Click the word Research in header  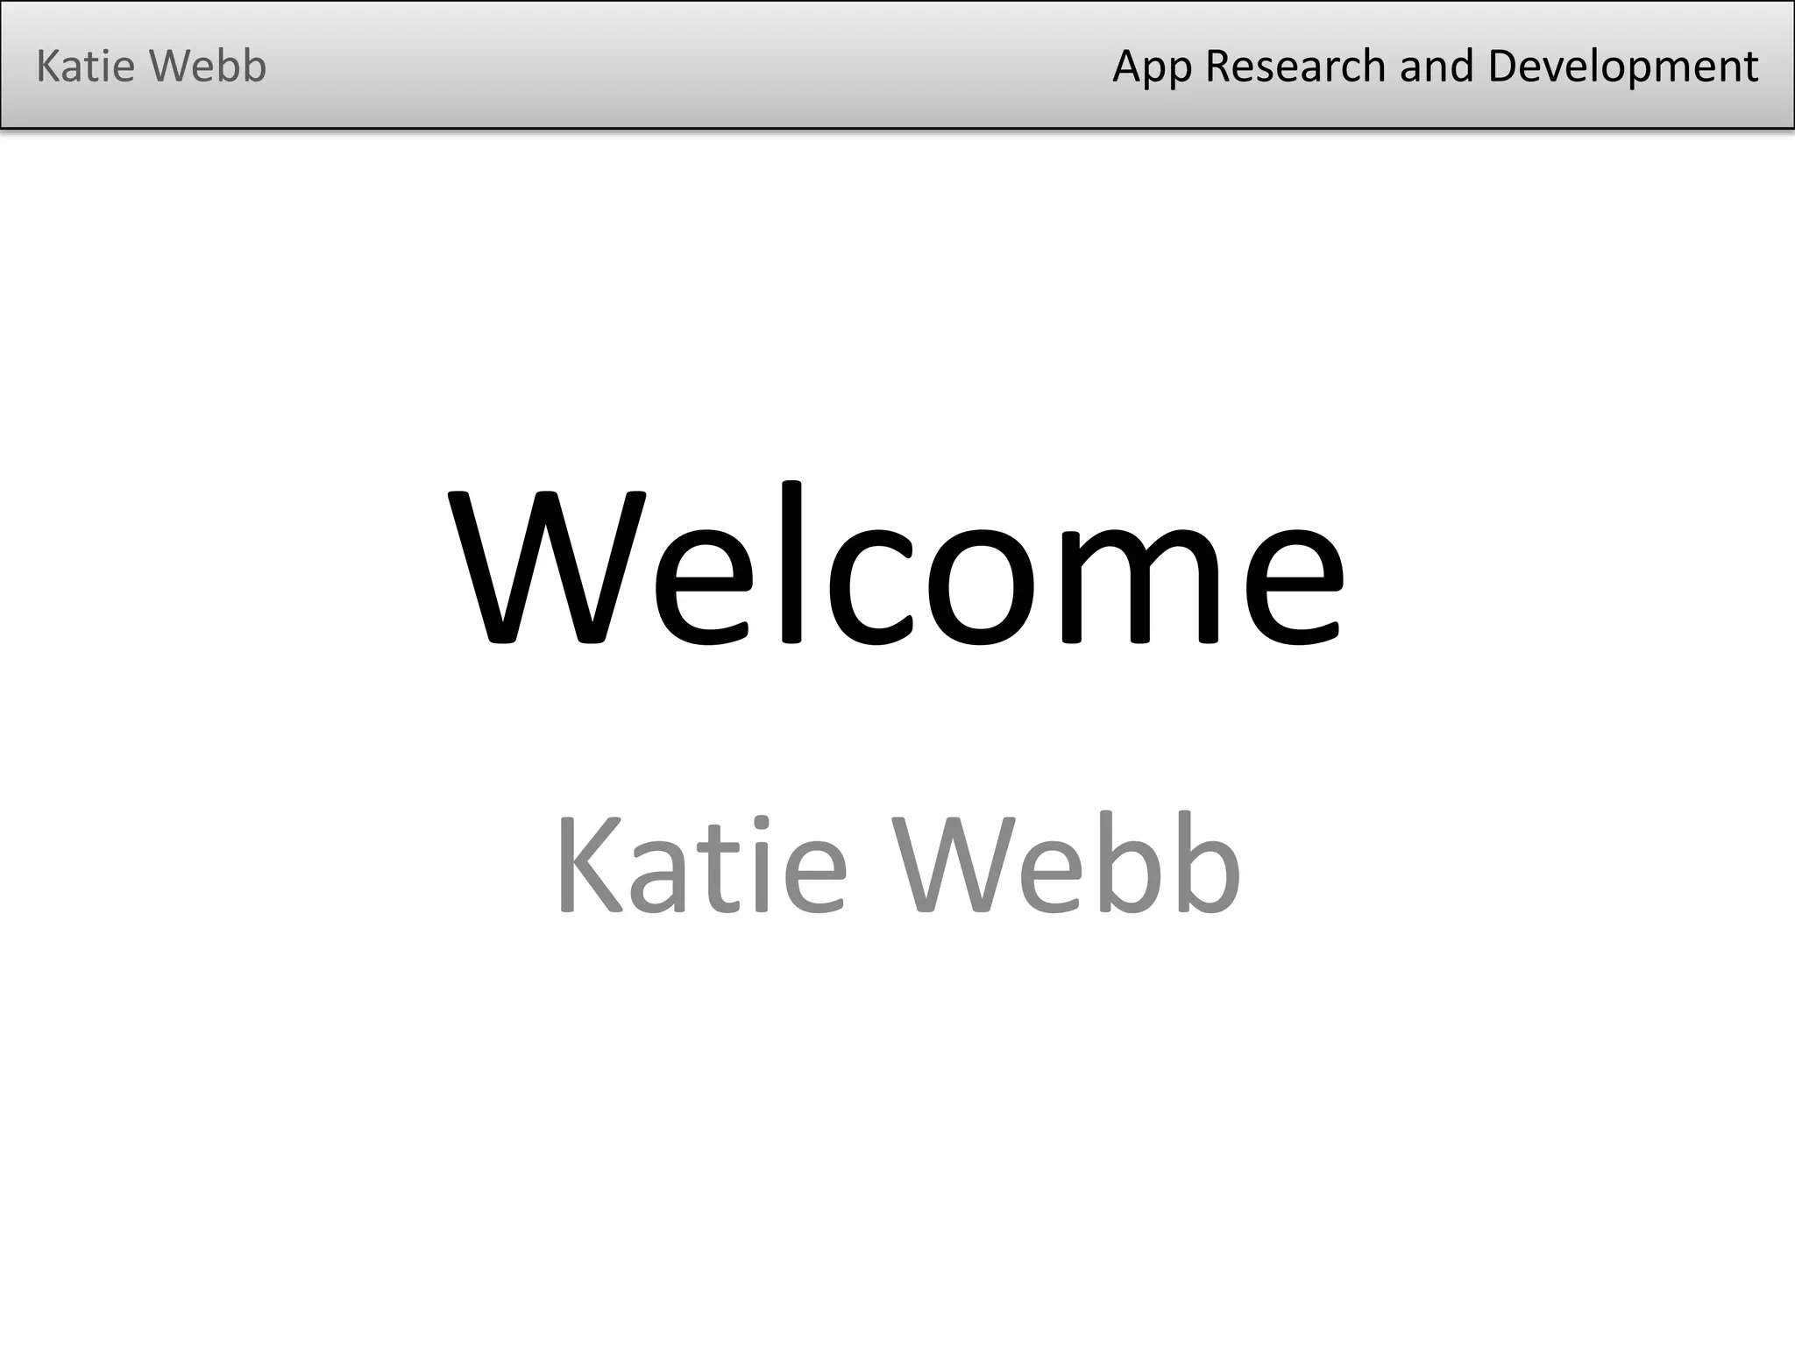[1295, 67]
